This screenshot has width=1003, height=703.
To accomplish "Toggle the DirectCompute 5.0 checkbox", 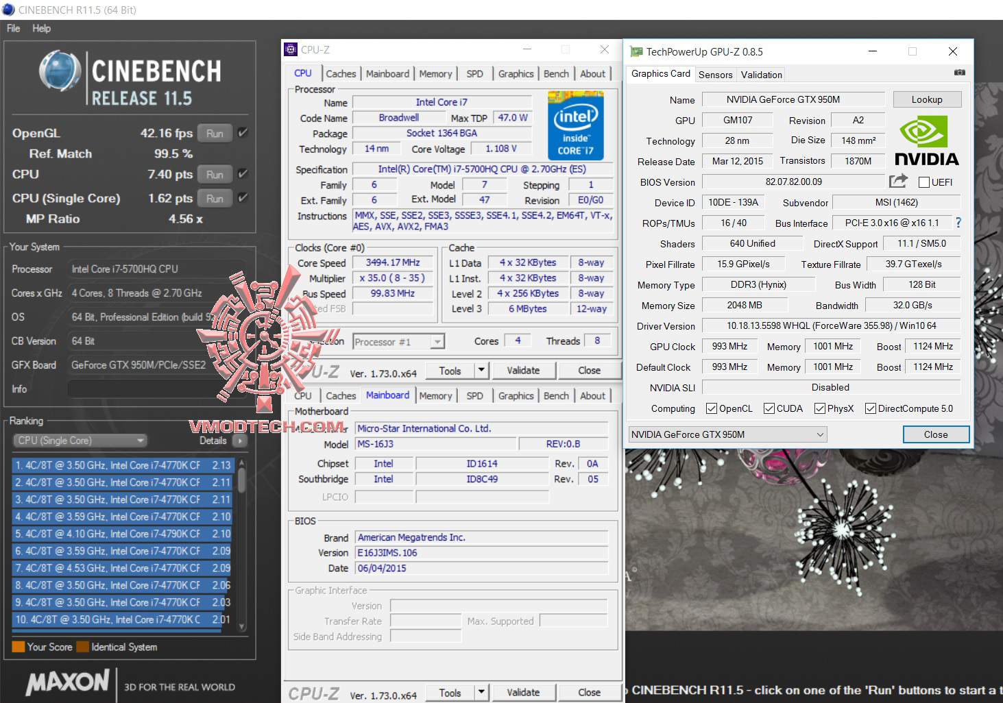I will click(x=870, y=408).
